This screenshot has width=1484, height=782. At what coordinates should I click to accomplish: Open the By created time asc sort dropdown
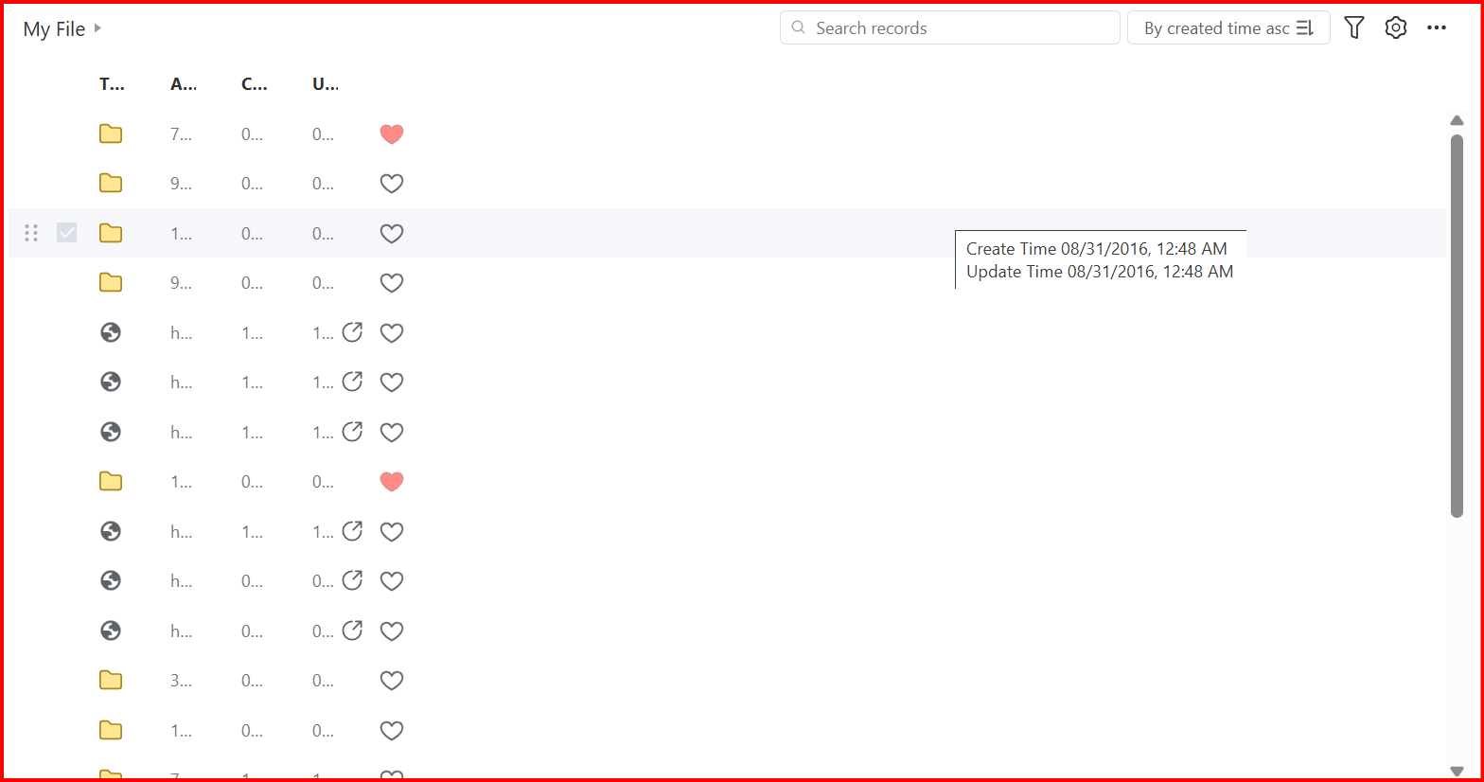pyautogui.click(x=1228, y=28)
